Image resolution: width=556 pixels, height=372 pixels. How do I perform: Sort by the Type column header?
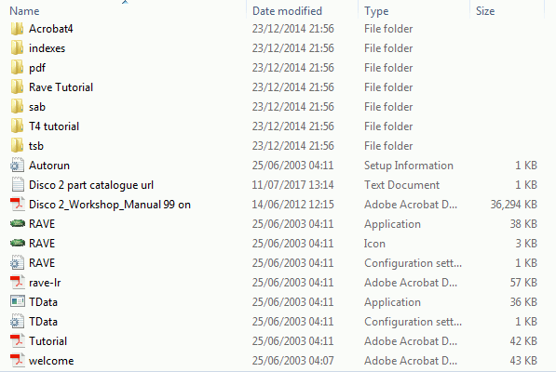pos(376,11)
